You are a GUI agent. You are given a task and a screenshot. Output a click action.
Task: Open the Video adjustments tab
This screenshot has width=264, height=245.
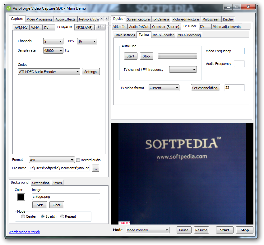[x=227, y=27]
